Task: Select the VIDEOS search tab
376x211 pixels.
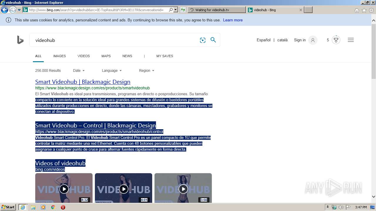Action: click(x=84, y=56)
